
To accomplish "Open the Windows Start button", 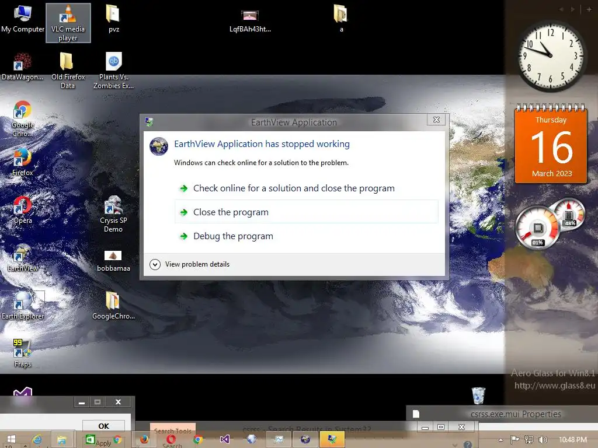I will 11,440.
